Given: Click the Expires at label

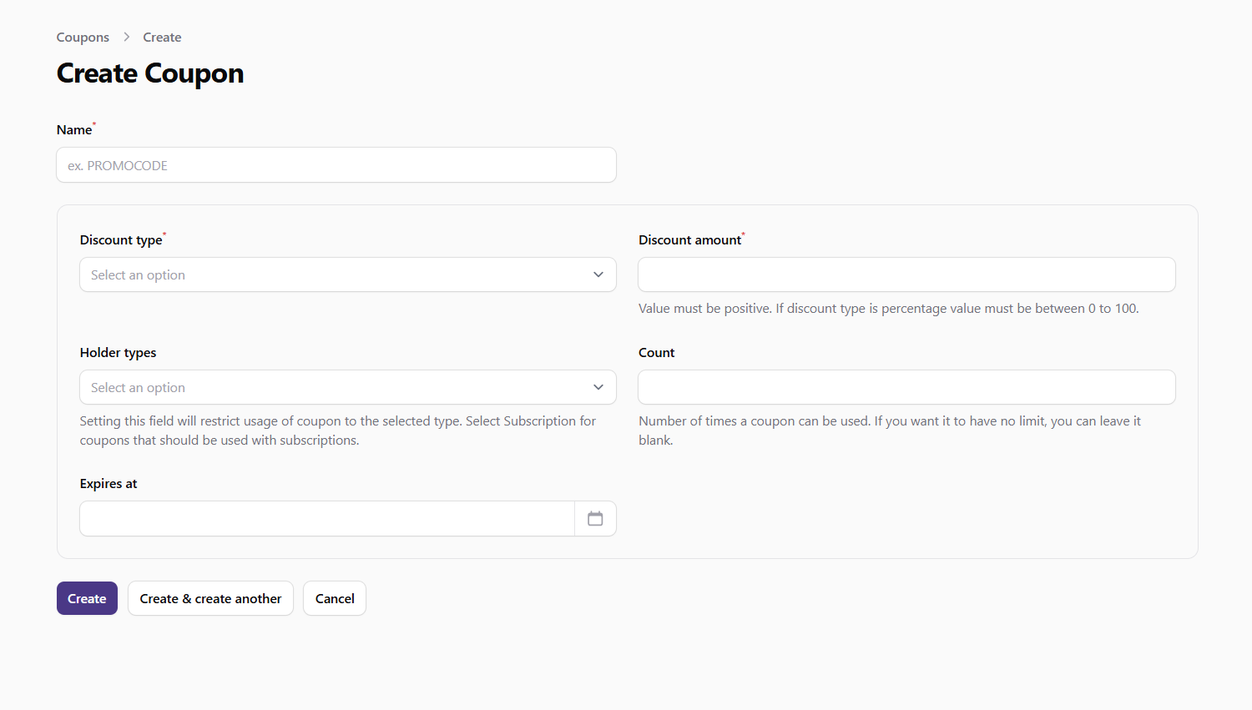Looking at the screenshot, I should 109,484.
